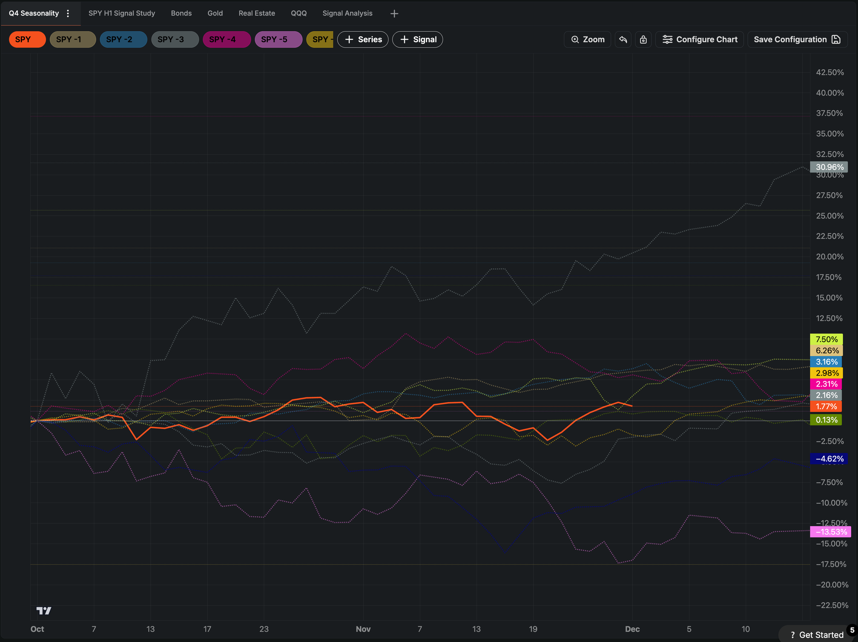Click the -13.53% axis value label

[x=830, y=532]
